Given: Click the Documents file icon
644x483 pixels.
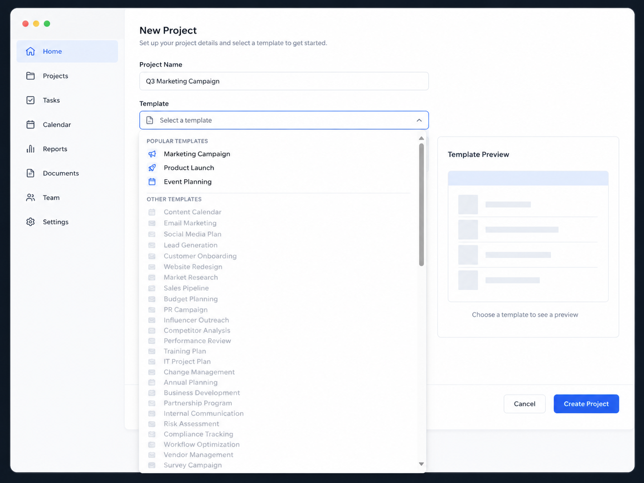Looking at the screenshot, I should click(x=30, y=173).
